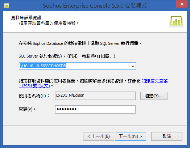Open knowledge base article 113954 link
Viewport: 190px width, 148px height.
[94, 84]
